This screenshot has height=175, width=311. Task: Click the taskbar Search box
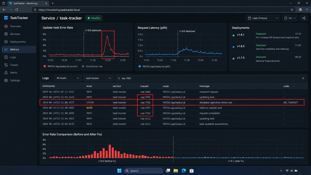(143, 171)
